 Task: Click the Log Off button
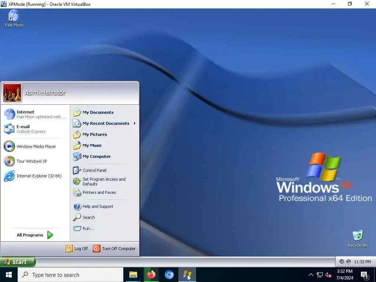76,249
